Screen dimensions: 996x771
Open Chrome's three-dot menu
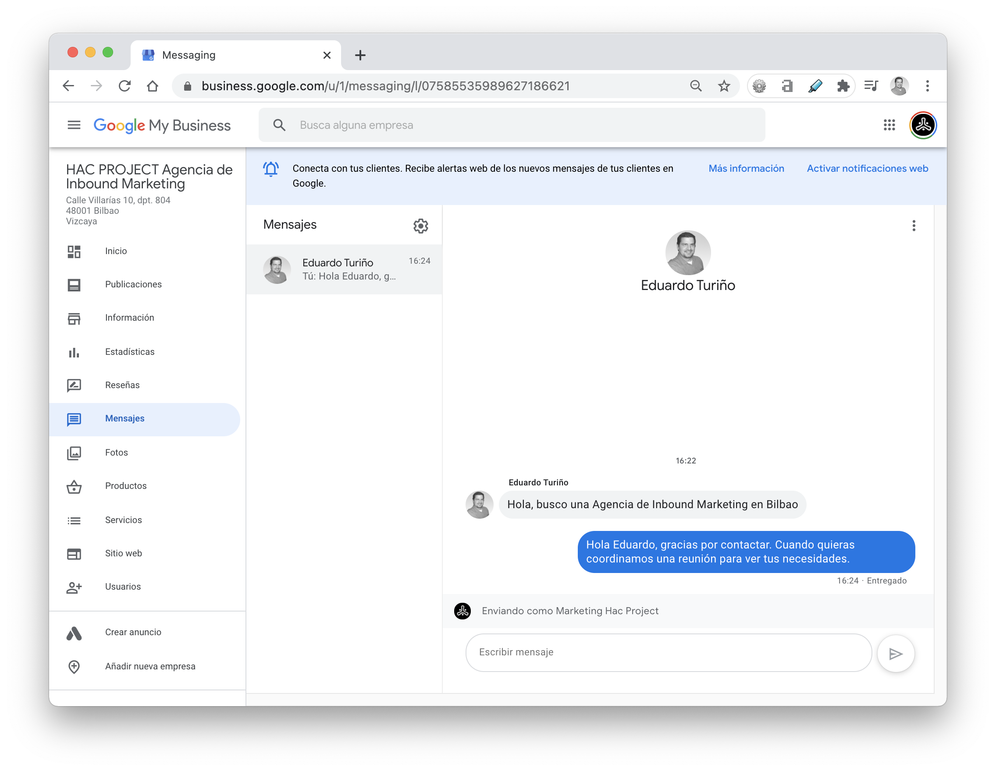927,86
